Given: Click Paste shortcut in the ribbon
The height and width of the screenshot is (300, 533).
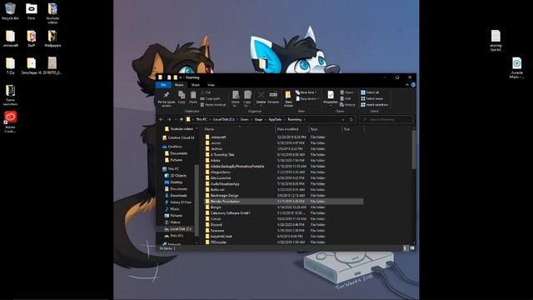Looking at the screenshot, I should pyautogui.click(x=213, y=105).
